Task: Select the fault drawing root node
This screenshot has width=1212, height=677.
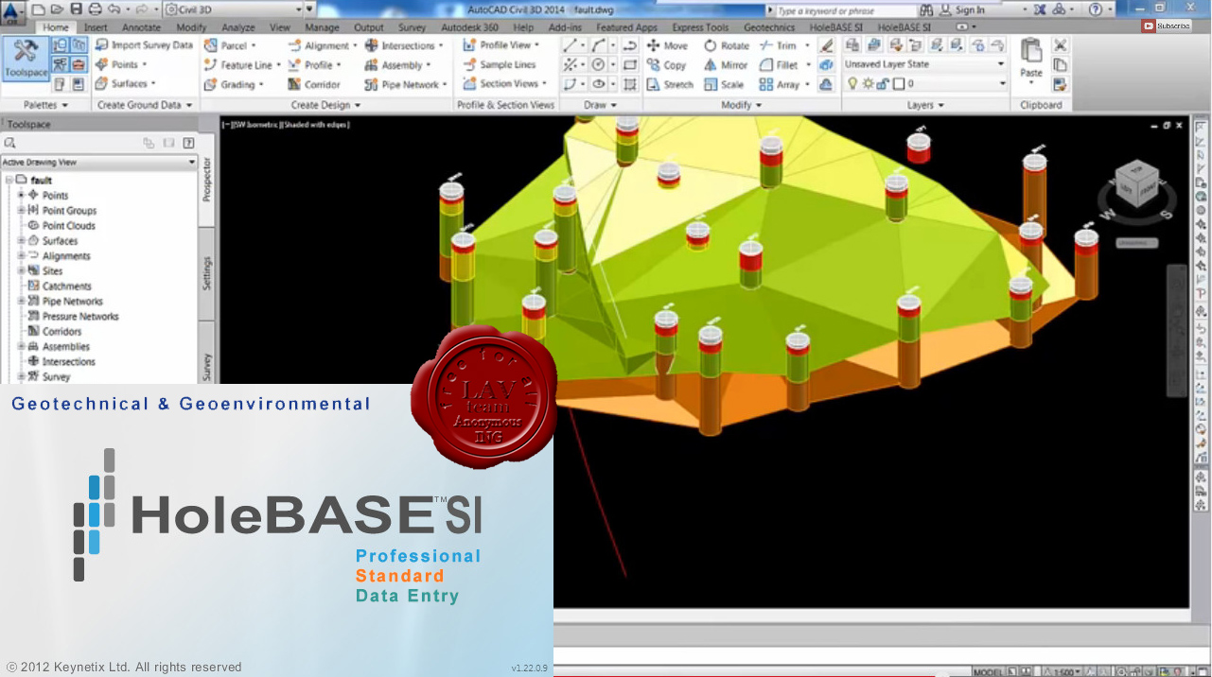Action: (x=41, y=180)
